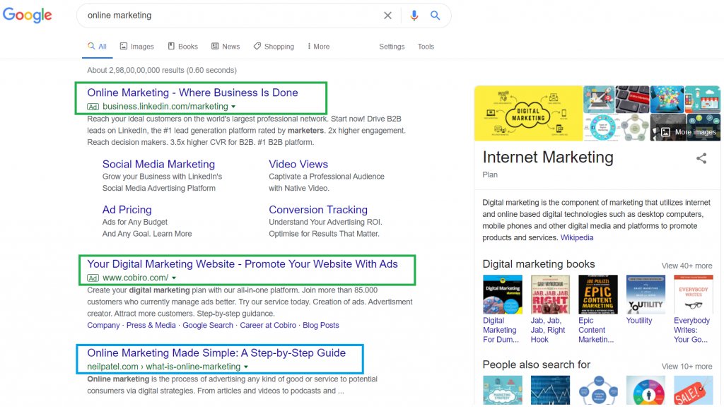Screen dimensions: 724x409
Task: Select the Epic Content Marketing book cover
Action: point(598,295)
